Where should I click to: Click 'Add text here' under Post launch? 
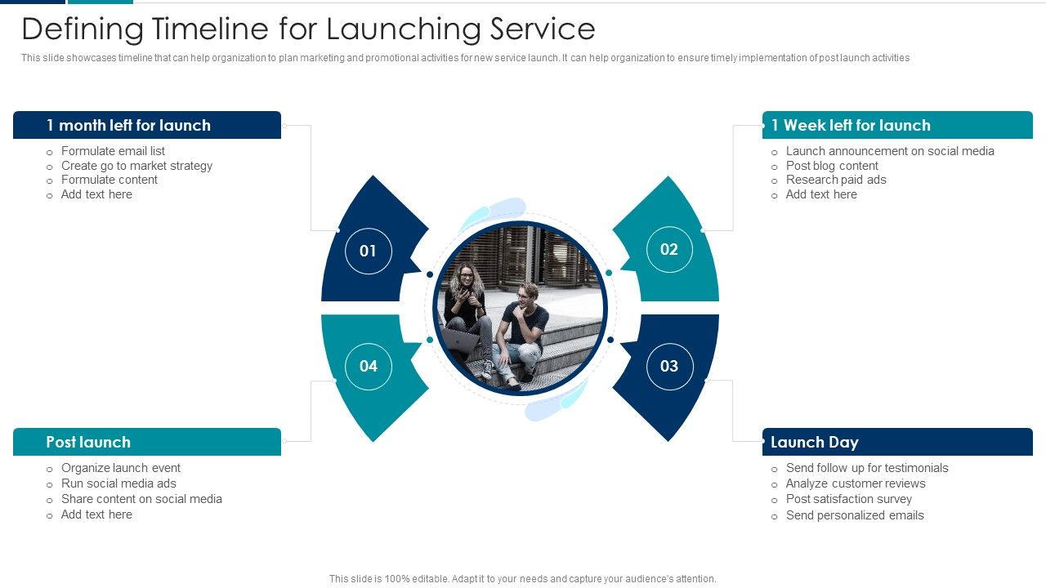[96, 514]
